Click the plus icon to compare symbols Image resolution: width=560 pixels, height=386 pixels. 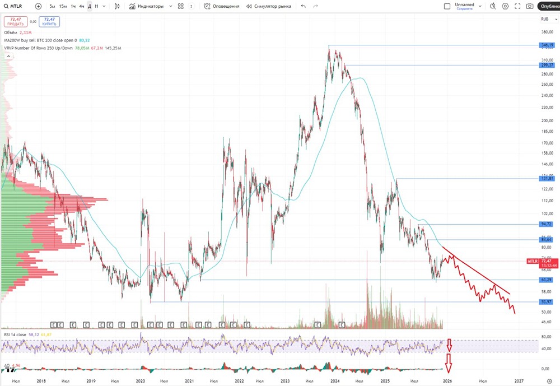[x=38, y=6]
